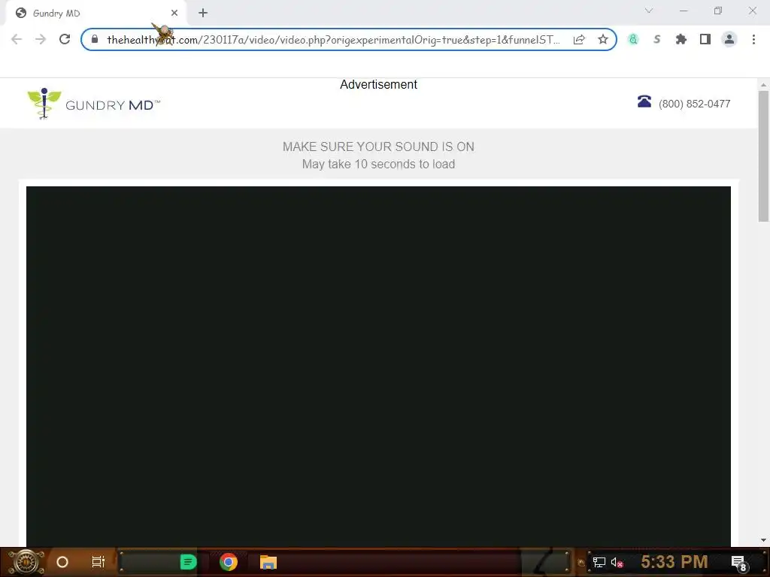Open the Extensions puzzle menu
The image size is (770, 577).
click(681, 39)
